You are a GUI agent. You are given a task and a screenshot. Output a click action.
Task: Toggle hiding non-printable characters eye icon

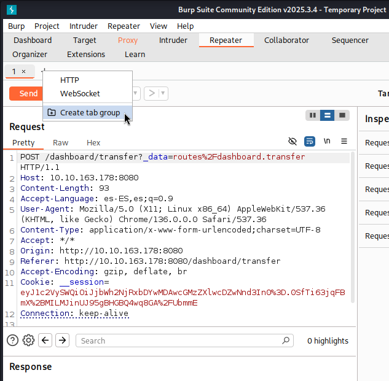tap(293, 142)
